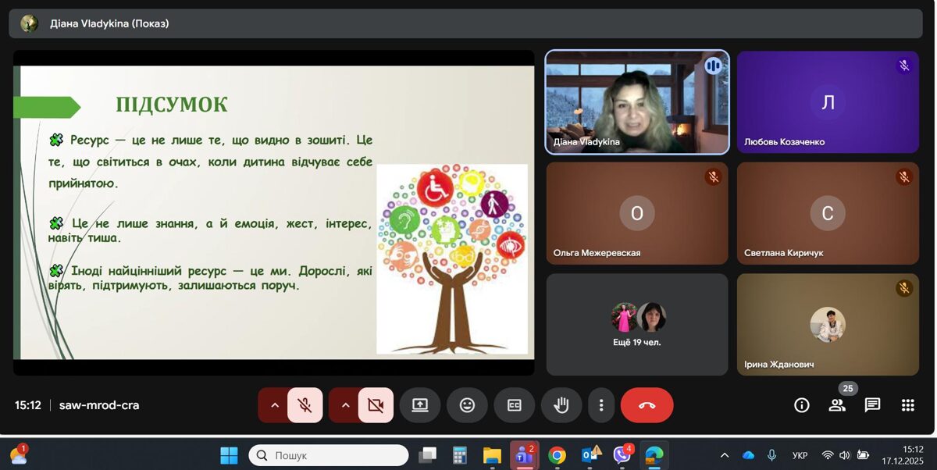Open the three-dot more options menu
The height and width of the screenshot is (470, 937).
point(601,405)
